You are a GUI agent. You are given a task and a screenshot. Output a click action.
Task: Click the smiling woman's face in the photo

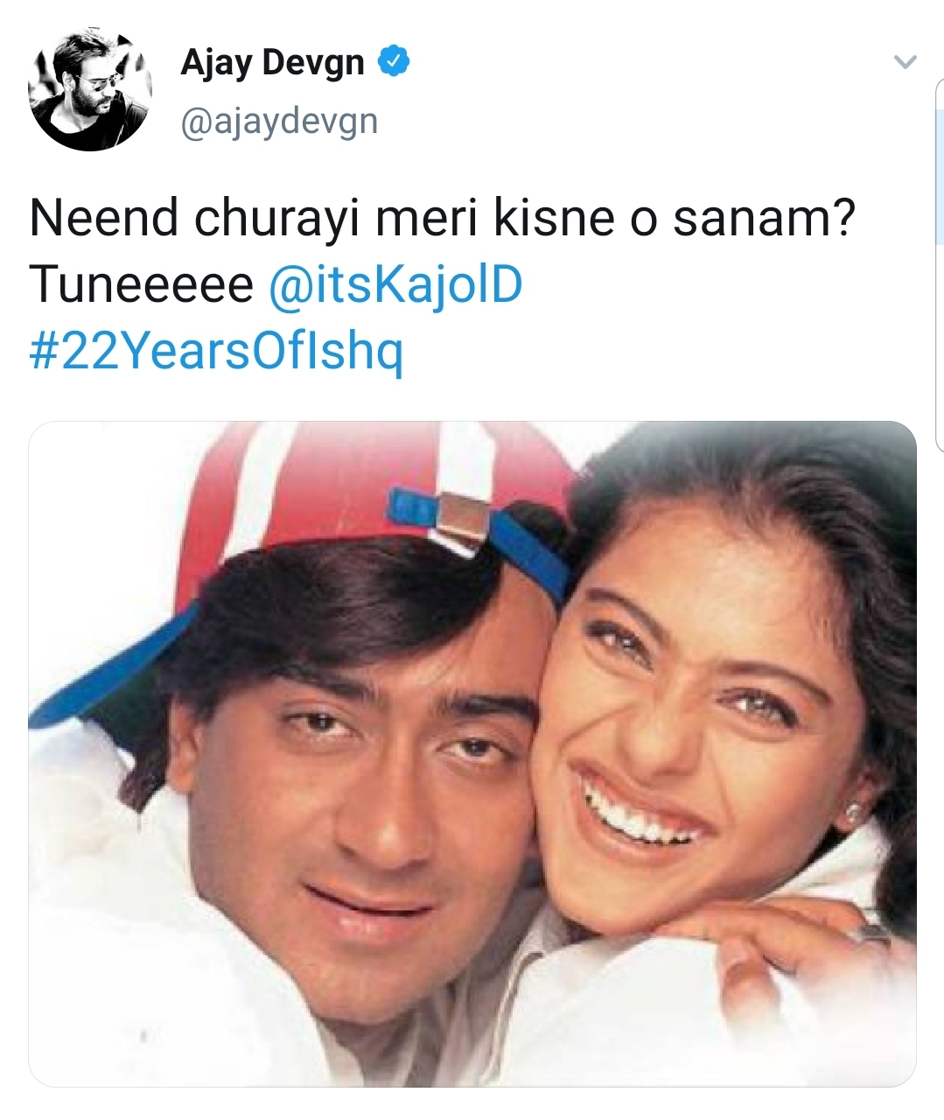tap(691, 744)
